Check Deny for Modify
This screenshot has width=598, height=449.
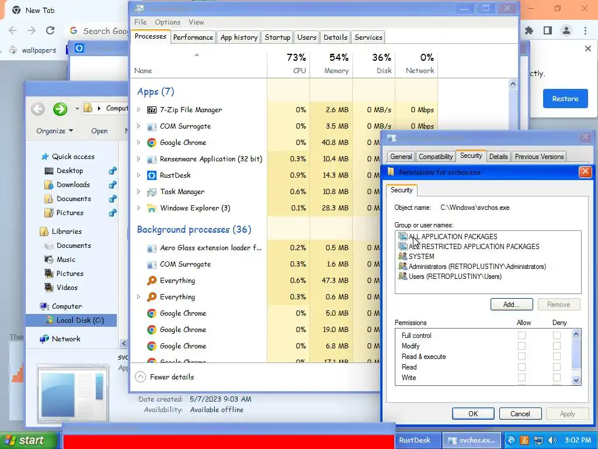coord(557,346)
